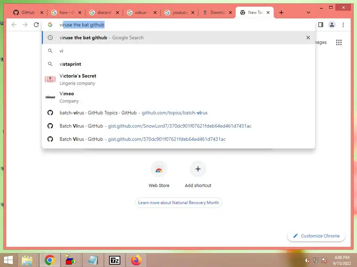
Task: Close the GitHub tab
Action: pyautogui.click(x=42, y=13)
